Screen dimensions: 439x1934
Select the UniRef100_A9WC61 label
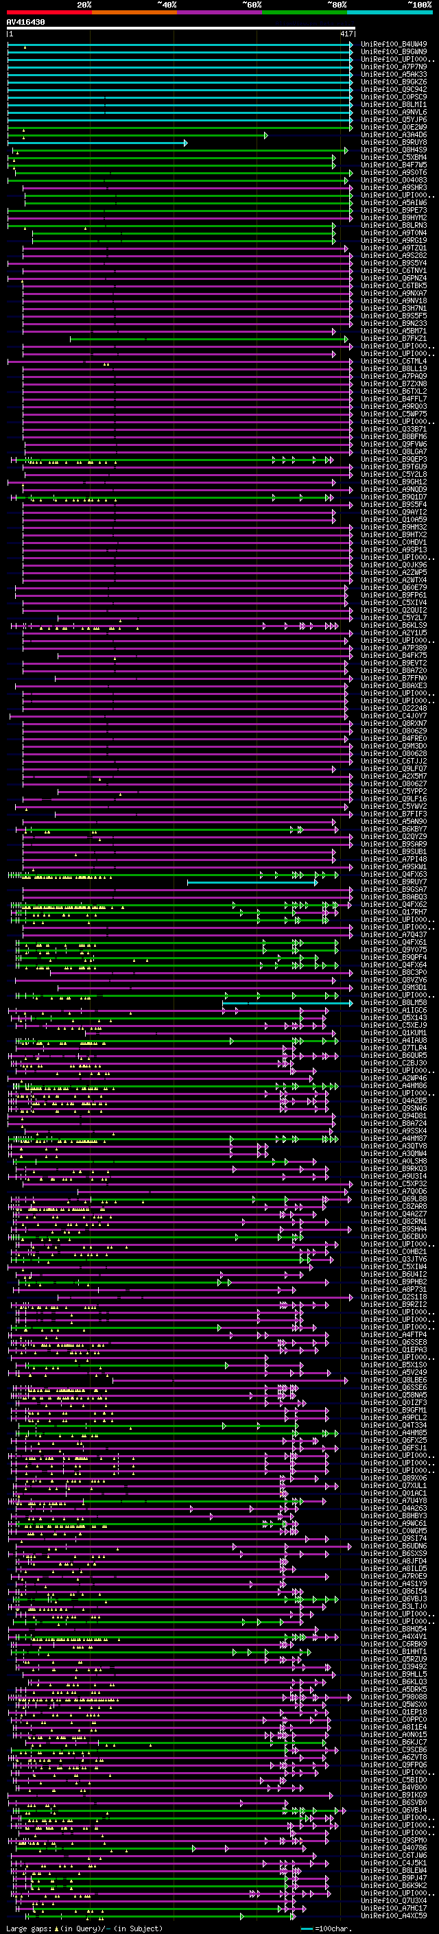click(394, 1523)
